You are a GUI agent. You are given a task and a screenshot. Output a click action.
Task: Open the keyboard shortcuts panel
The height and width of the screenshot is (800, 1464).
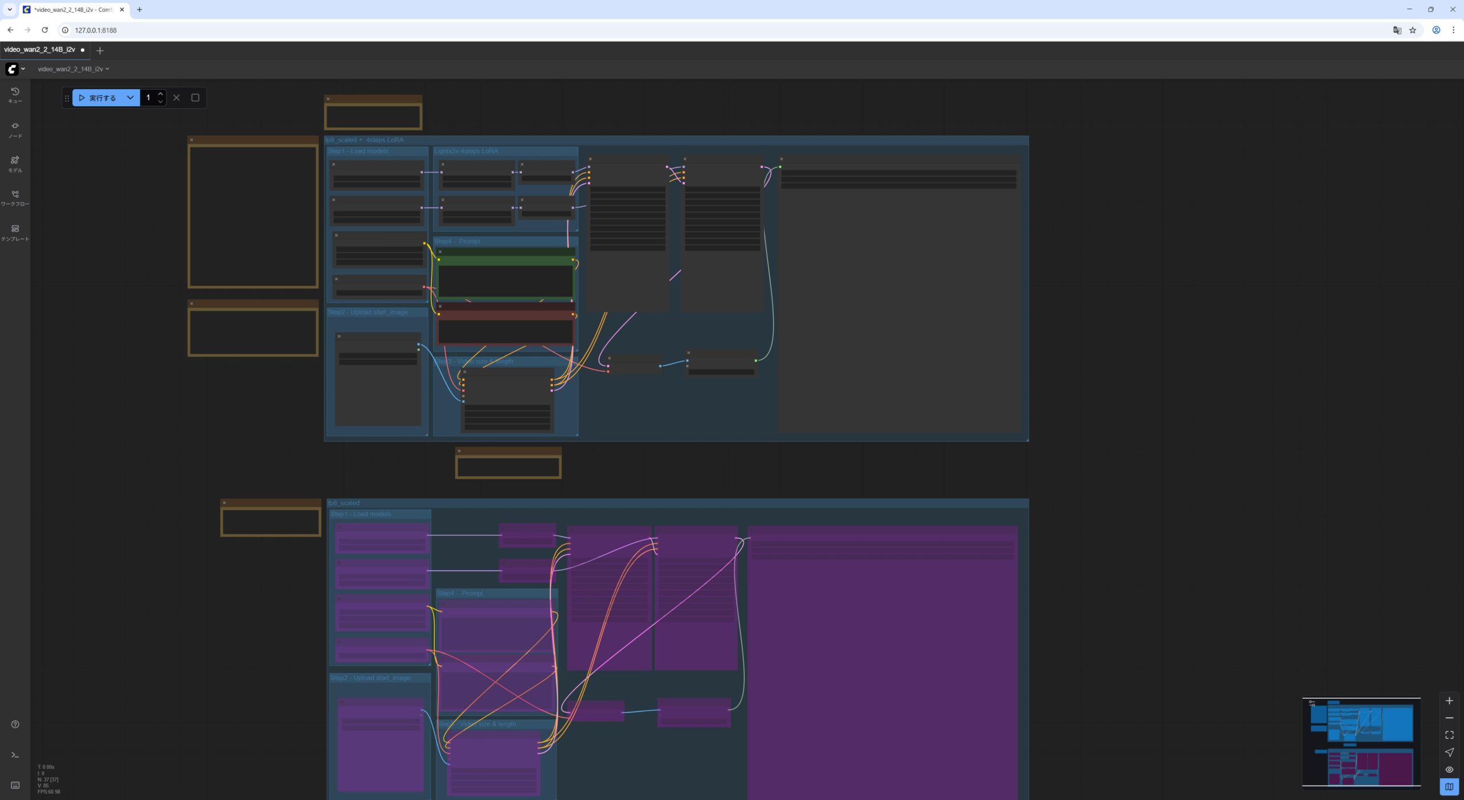coord(15,785)
